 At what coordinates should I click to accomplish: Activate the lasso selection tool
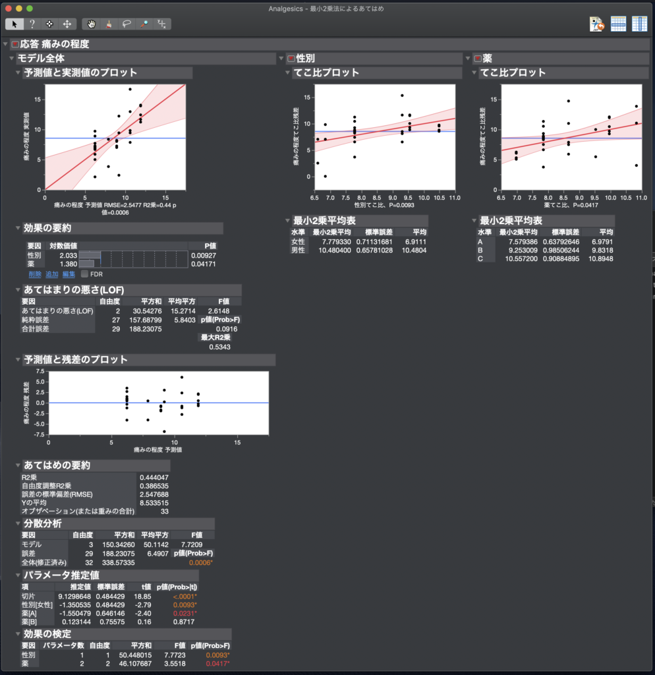(x=127, y=24)
